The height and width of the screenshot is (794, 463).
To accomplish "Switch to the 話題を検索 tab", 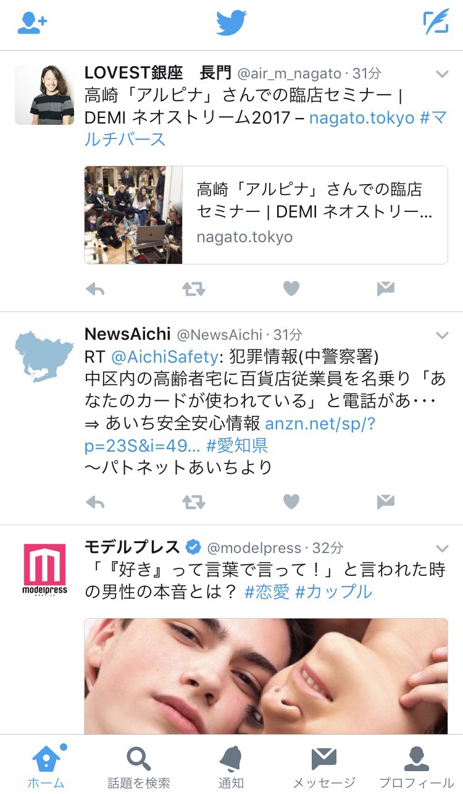I will pos(138,766).
